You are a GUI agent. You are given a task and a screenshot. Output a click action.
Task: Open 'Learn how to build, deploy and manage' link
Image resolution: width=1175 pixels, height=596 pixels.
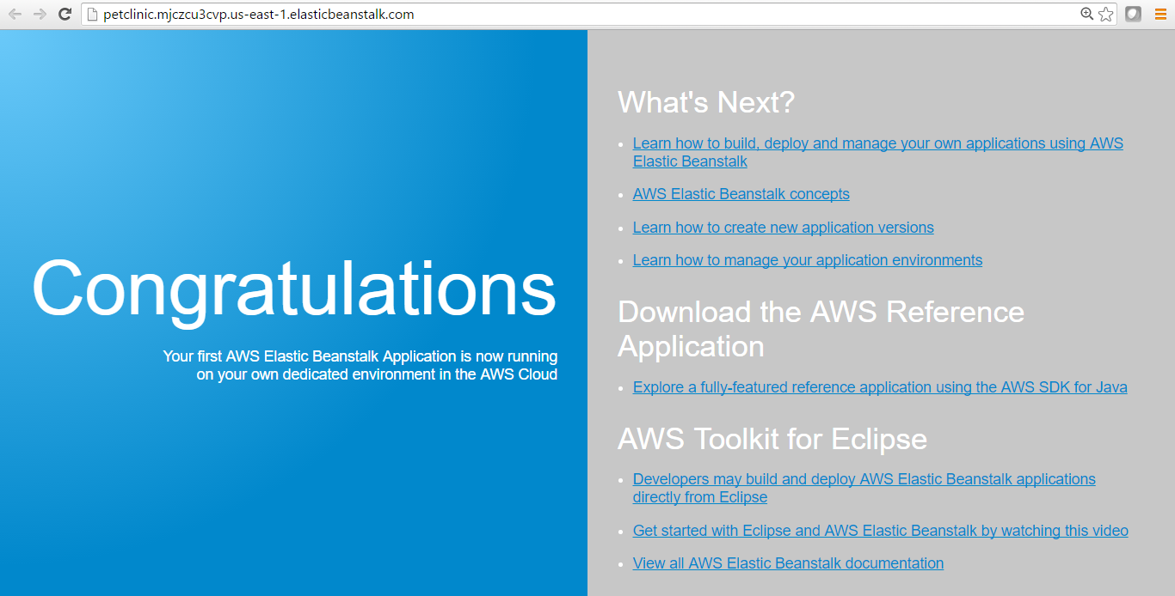tap(878, 152)
